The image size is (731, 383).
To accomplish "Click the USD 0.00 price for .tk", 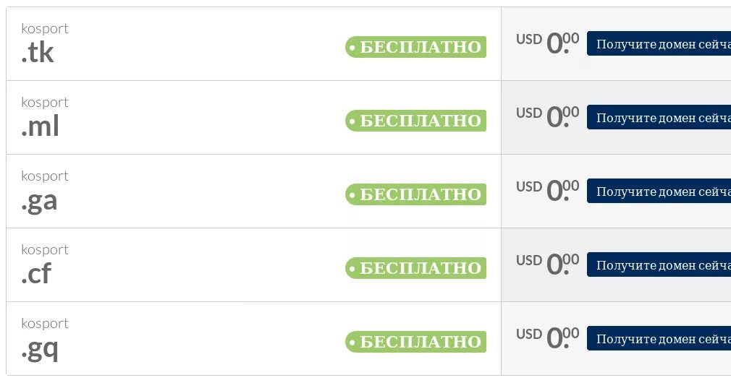I will pos(547,43).
